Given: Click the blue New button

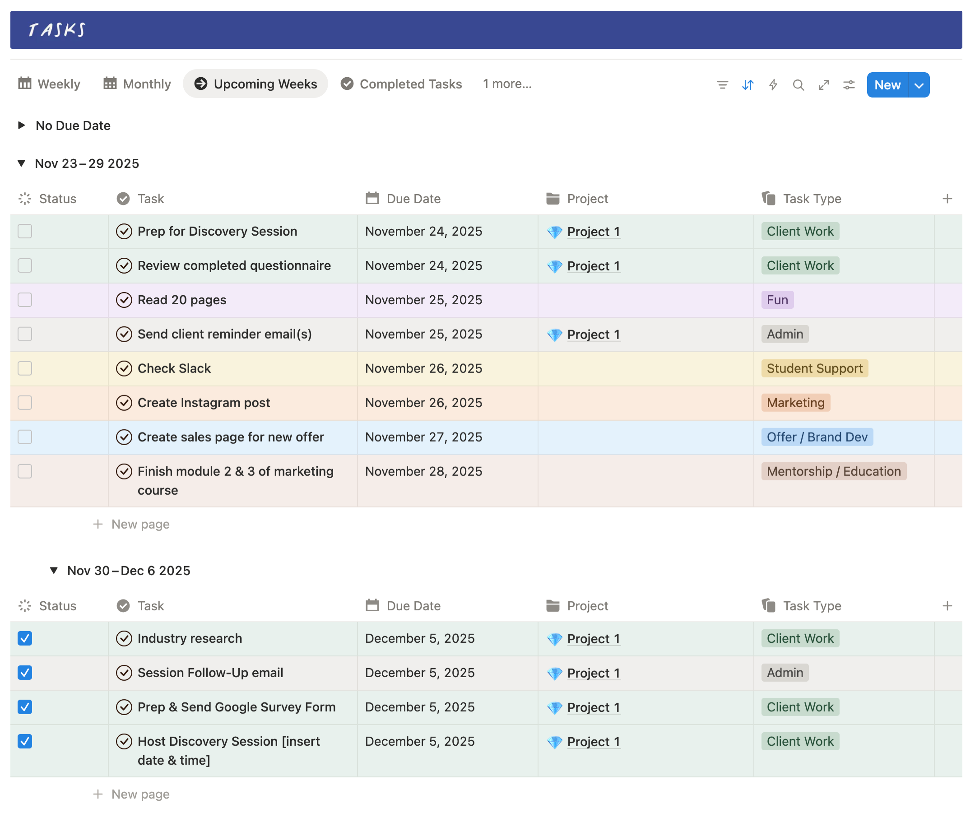Looking at the screenshot, I should pyautogui.click(x=887, y=85).
